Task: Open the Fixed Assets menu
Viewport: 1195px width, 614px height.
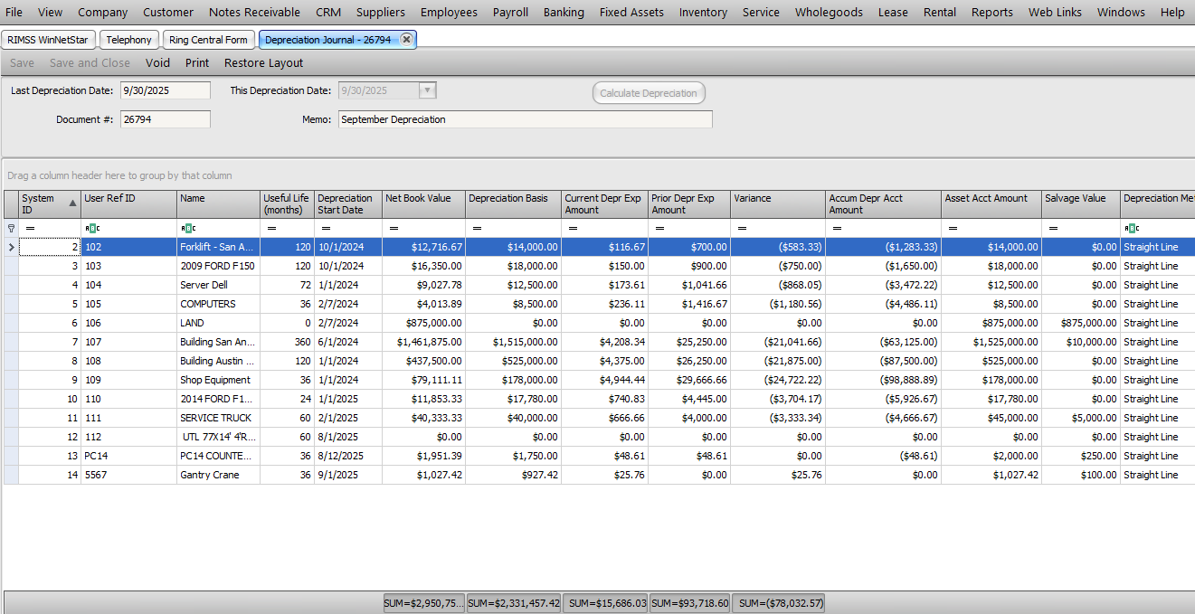Action: click(x=631, y=12)
